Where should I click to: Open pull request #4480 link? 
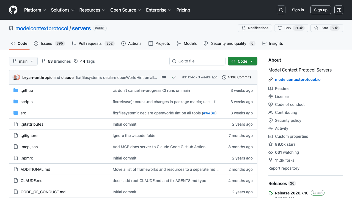[209, 113]
